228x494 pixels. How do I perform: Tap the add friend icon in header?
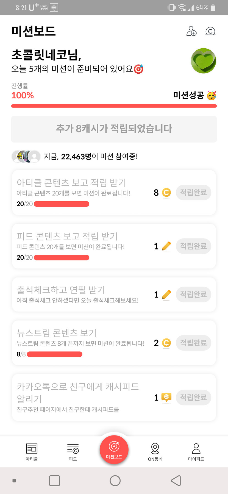[191, 31]
